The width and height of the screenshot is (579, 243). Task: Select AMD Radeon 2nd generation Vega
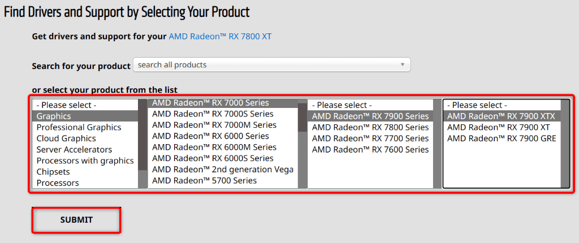[223, 170]
